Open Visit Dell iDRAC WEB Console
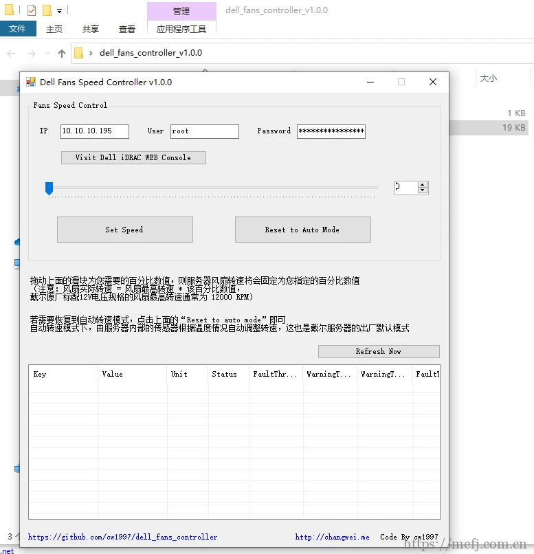Viewport: 534px width, 554px height. [133, 157]
